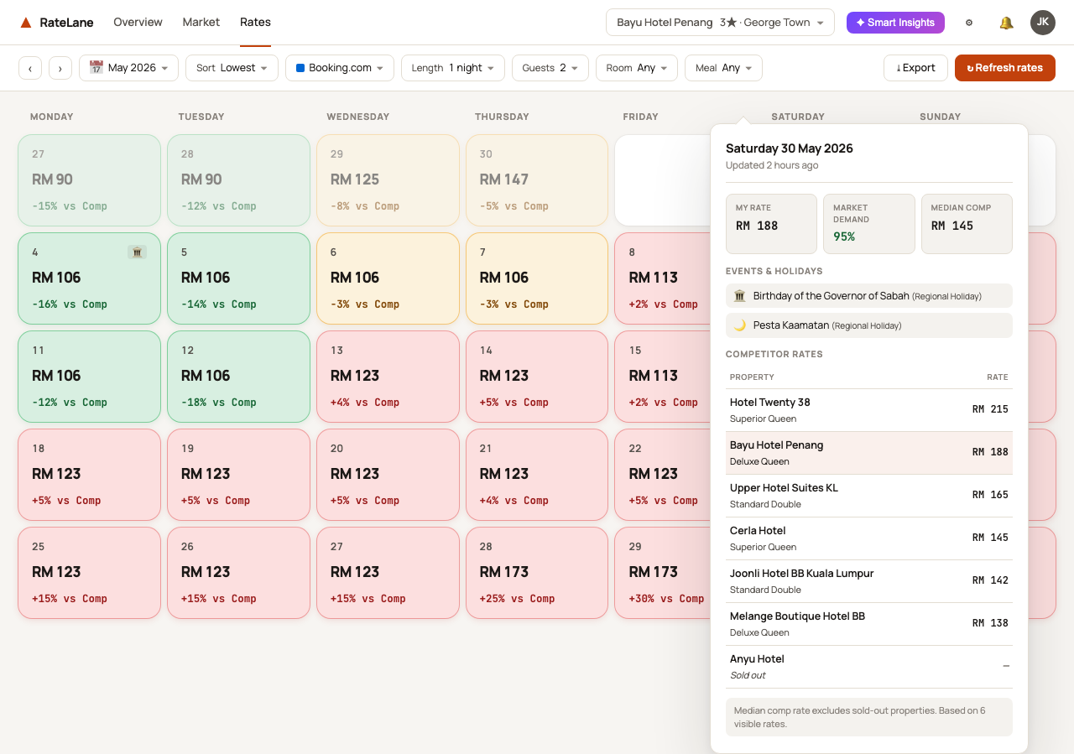Open the Length 1 night dropdown

[453, 68]
